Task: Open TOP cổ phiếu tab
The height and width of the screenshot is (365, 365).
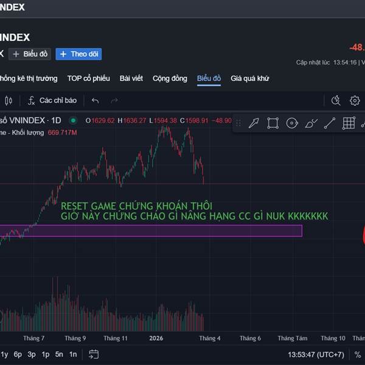Action: tap(89, 78)
